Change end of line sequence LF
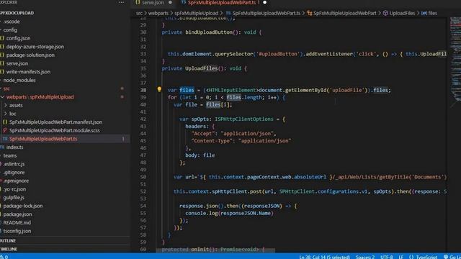The width and height of the screenshot is (461, 259). tap(400, 257)
